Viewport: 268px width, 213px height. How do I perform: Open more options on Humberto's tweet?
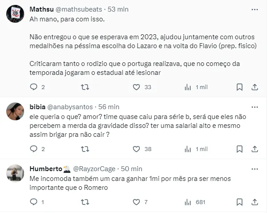pos(255,169)
